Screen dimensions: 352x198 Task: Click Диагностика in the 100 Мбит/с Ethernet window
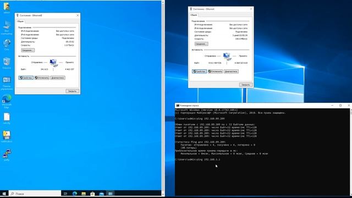pyautogui.click(x=231, y=71)
